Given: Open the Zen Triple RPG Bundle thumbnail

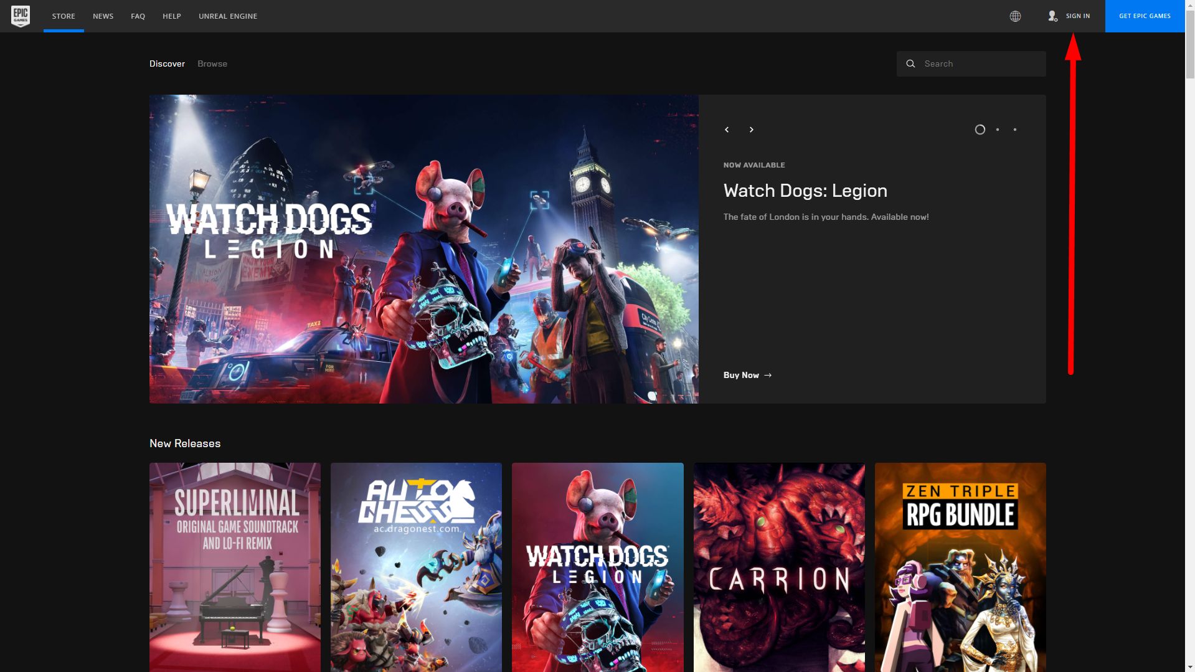Looking at the screenshot, I should 960,567.
